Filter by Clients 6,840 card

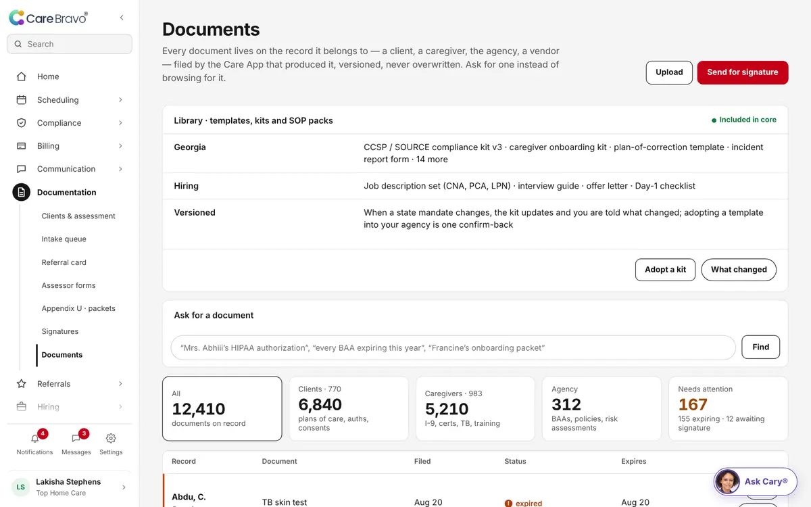pyautogui.click(x=349, y=409)
